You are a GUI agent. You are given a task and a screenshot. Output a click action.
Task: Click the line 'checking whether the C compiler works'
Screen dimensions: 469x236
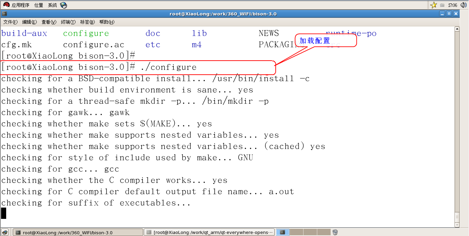(115, 180)
